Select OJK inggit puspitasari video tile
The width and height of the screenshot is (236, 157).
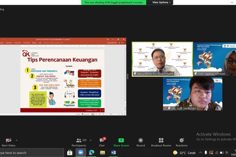(x=215, y=59)
